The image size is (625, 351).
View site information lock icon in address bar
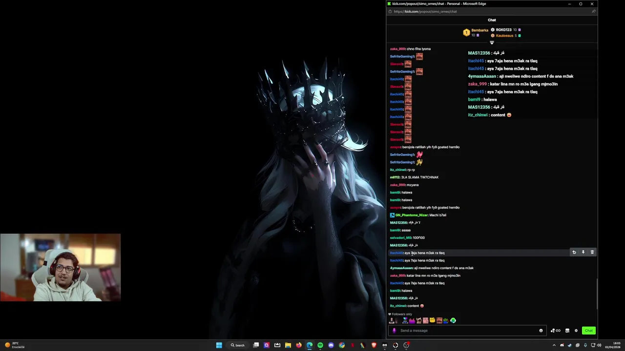(390, 11)
